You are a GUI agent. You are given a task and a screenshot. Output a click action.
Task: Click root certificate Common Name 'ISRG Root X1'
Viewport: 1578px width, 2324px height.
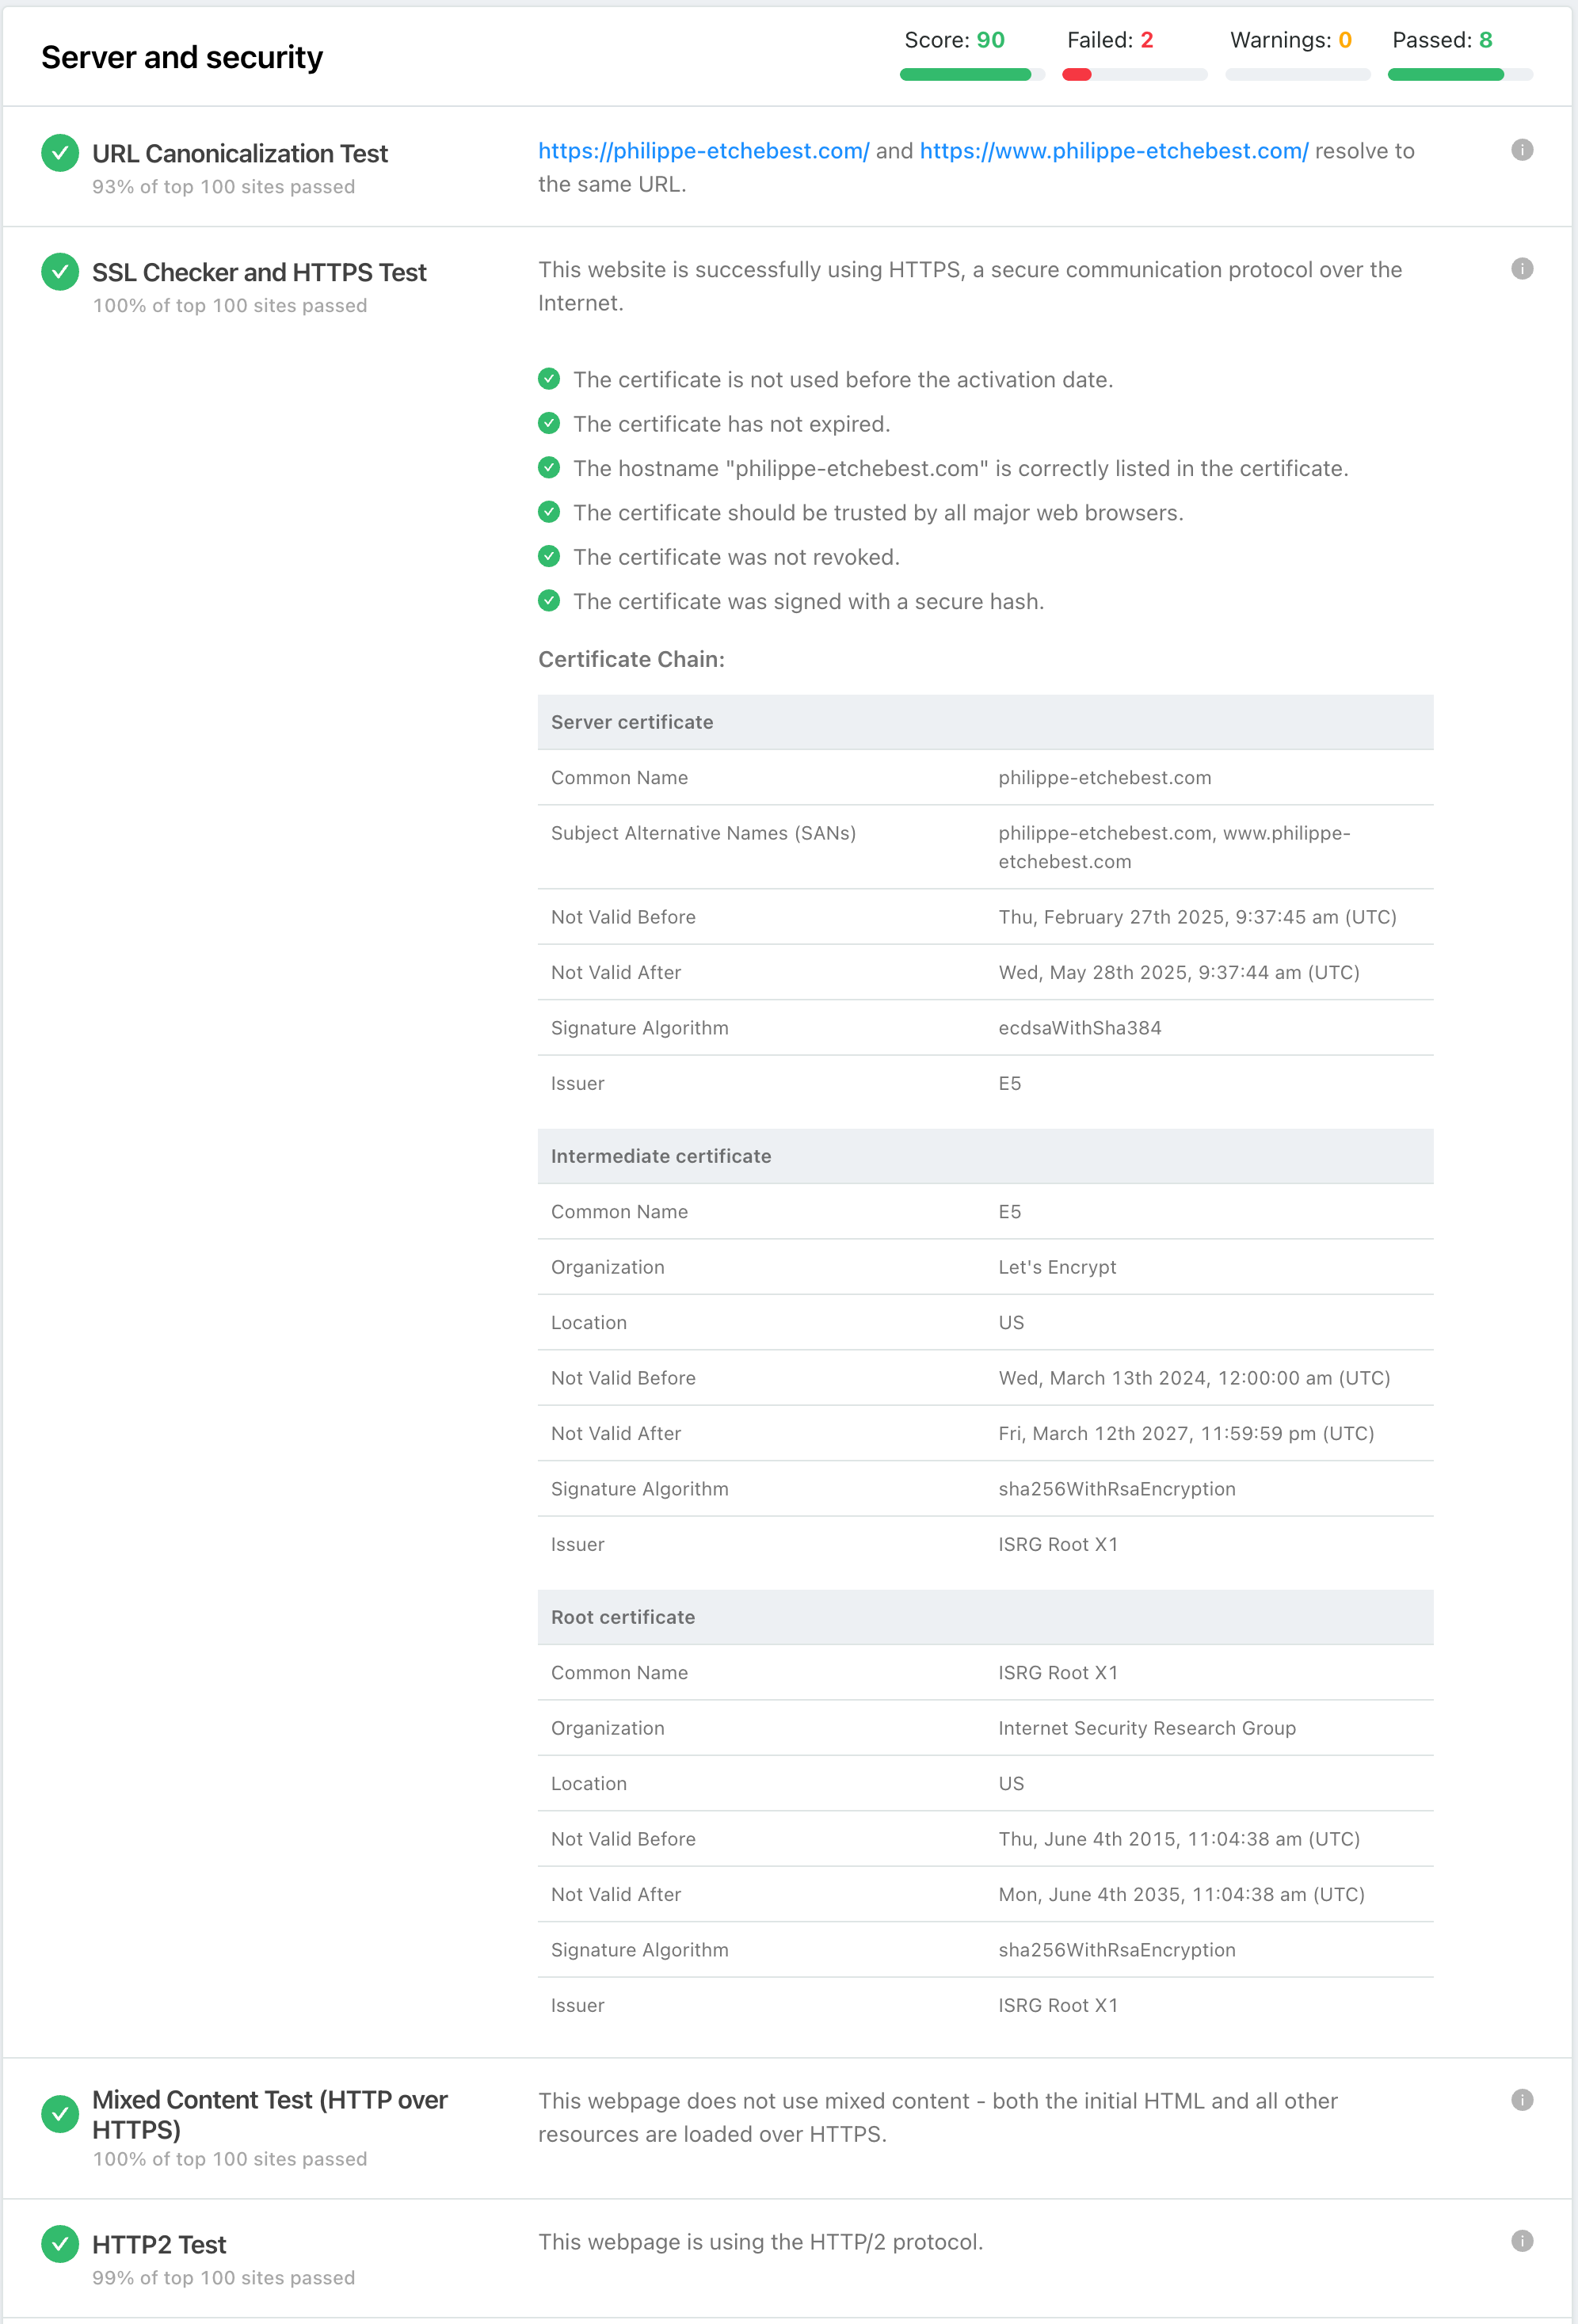pyautogui.click(x=1058, y=1673)
